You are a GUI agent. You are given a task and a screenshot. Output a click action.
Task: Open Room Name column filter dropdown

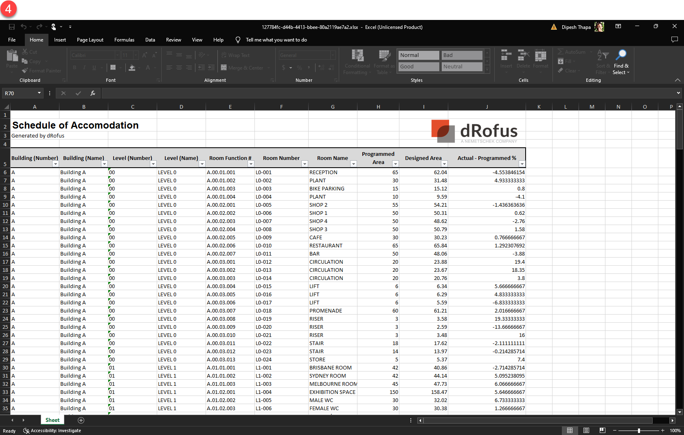[x=353, y=164]
